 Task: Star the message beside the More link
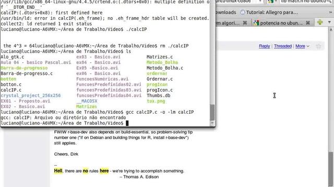point(318,46)
